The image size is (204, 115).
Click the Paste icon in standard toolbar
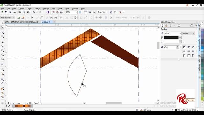coord(28,12)
